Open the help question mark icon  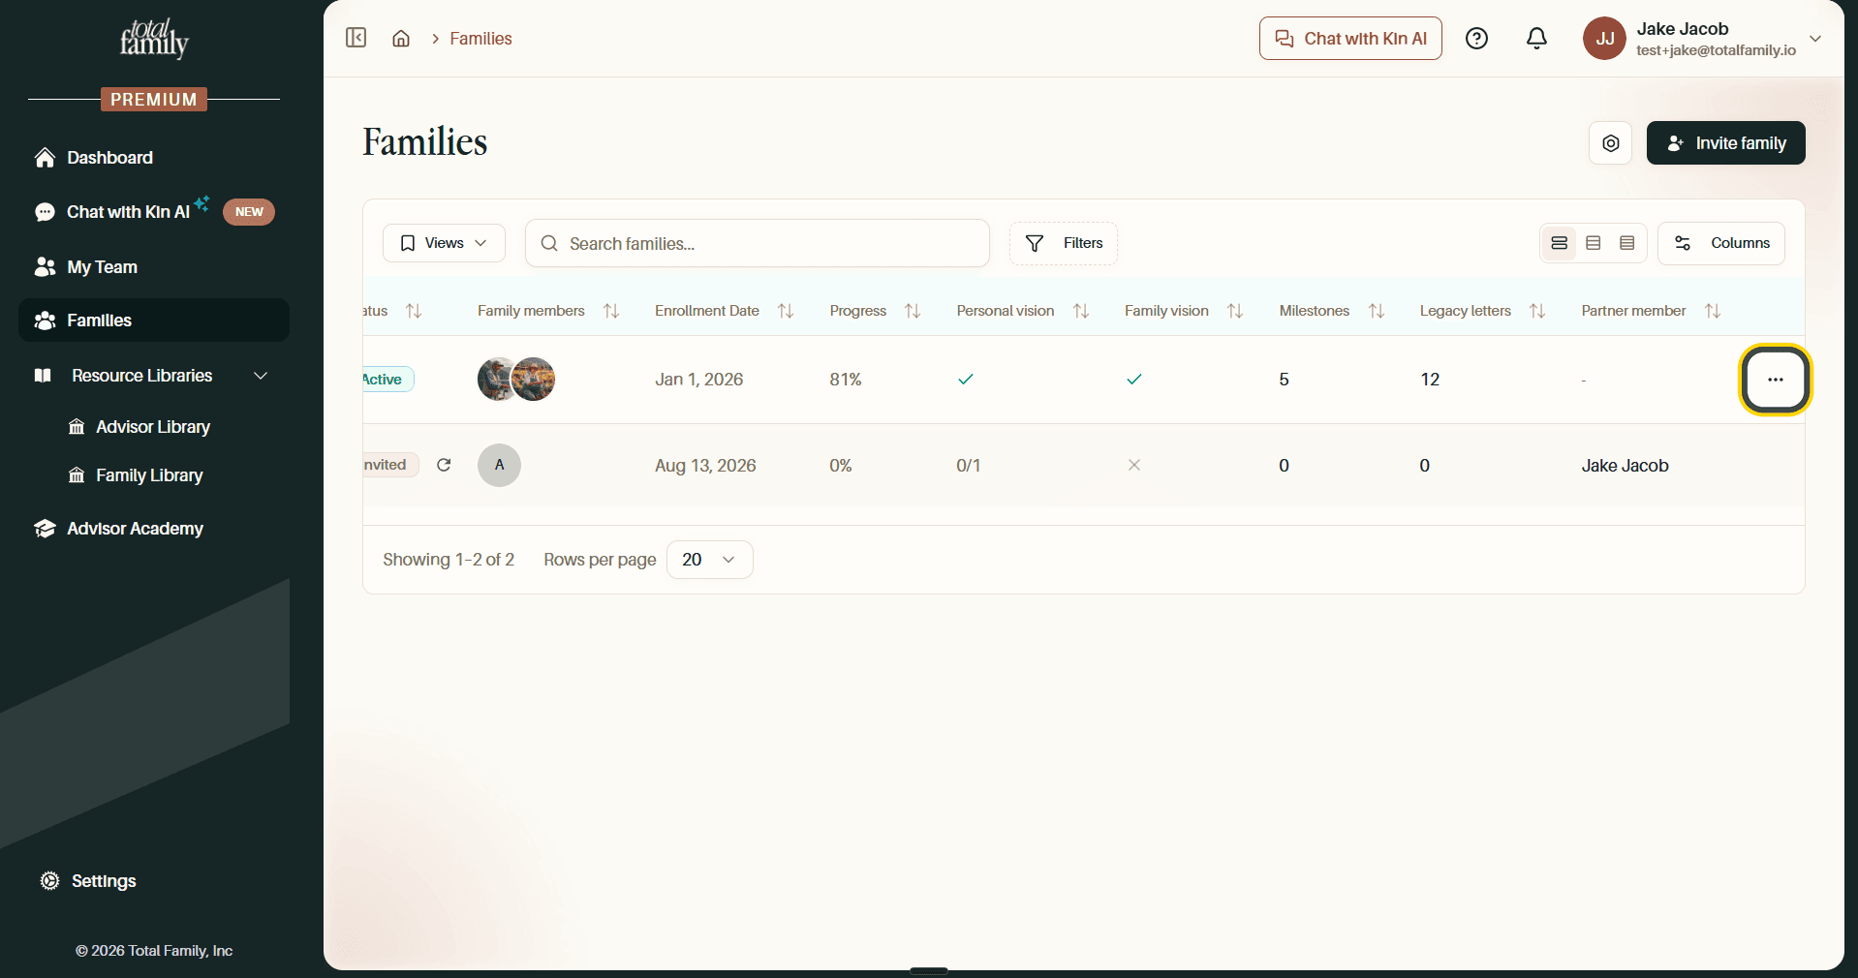point(1476,39)
